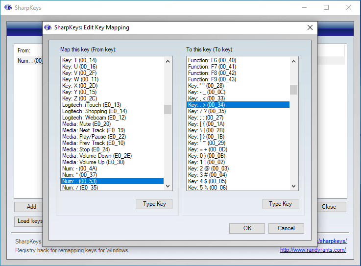The height and width of the screenshot is (266, 361).
Task: Select 'Key: , < (00_33)' in To list
Action: pos(238,98)
